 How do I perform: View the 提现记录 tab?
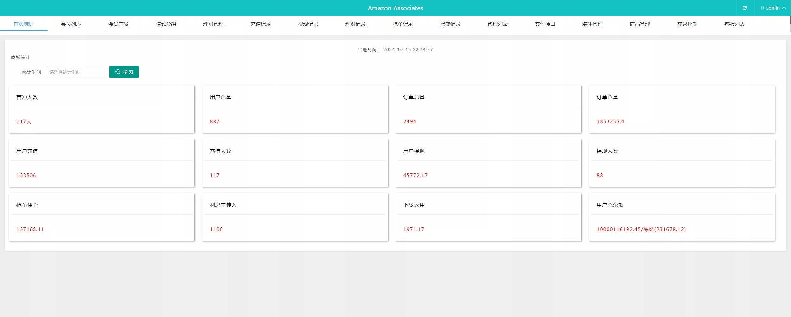pyautogui.click(x=308, y=24)
